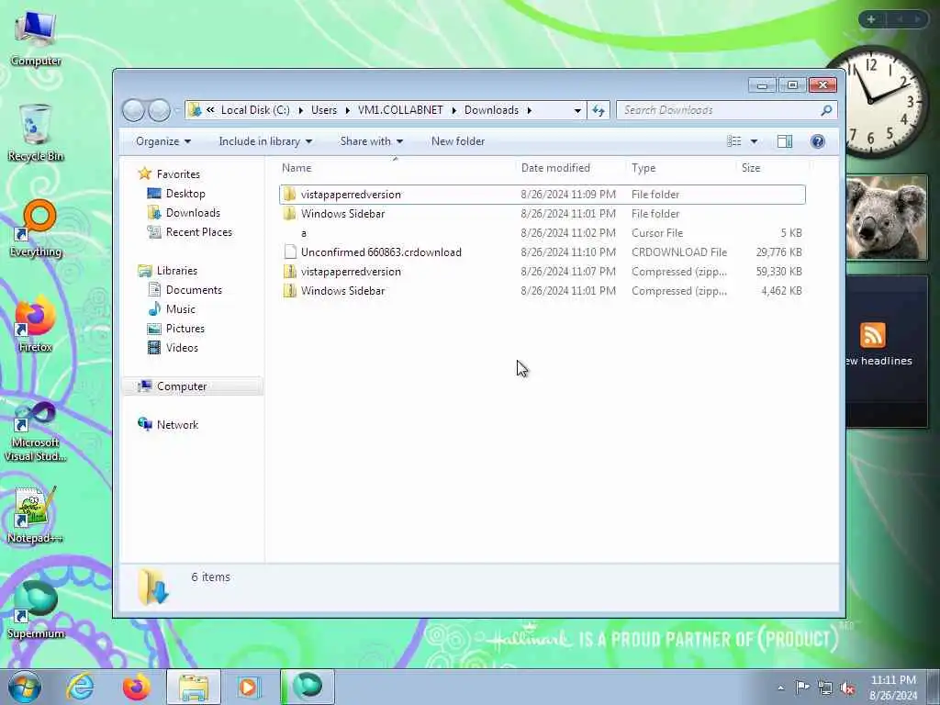Click the VM1.COLLABNET breadcrumb segment
This screenshot has width=940, height=705.
(400, 110)
